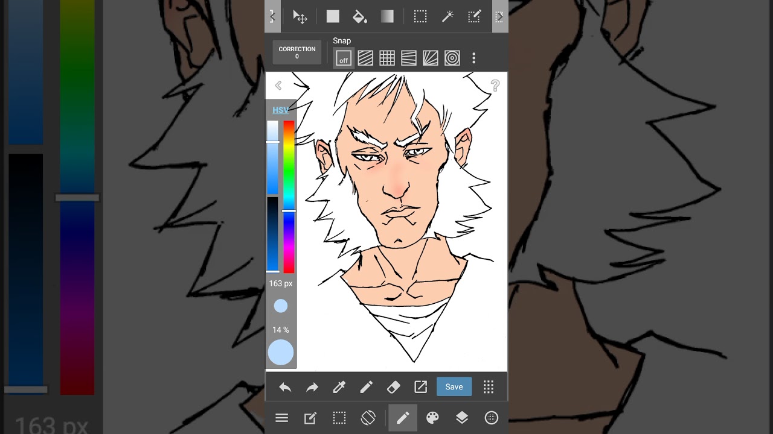Open the color palette panel

(432, 418)
